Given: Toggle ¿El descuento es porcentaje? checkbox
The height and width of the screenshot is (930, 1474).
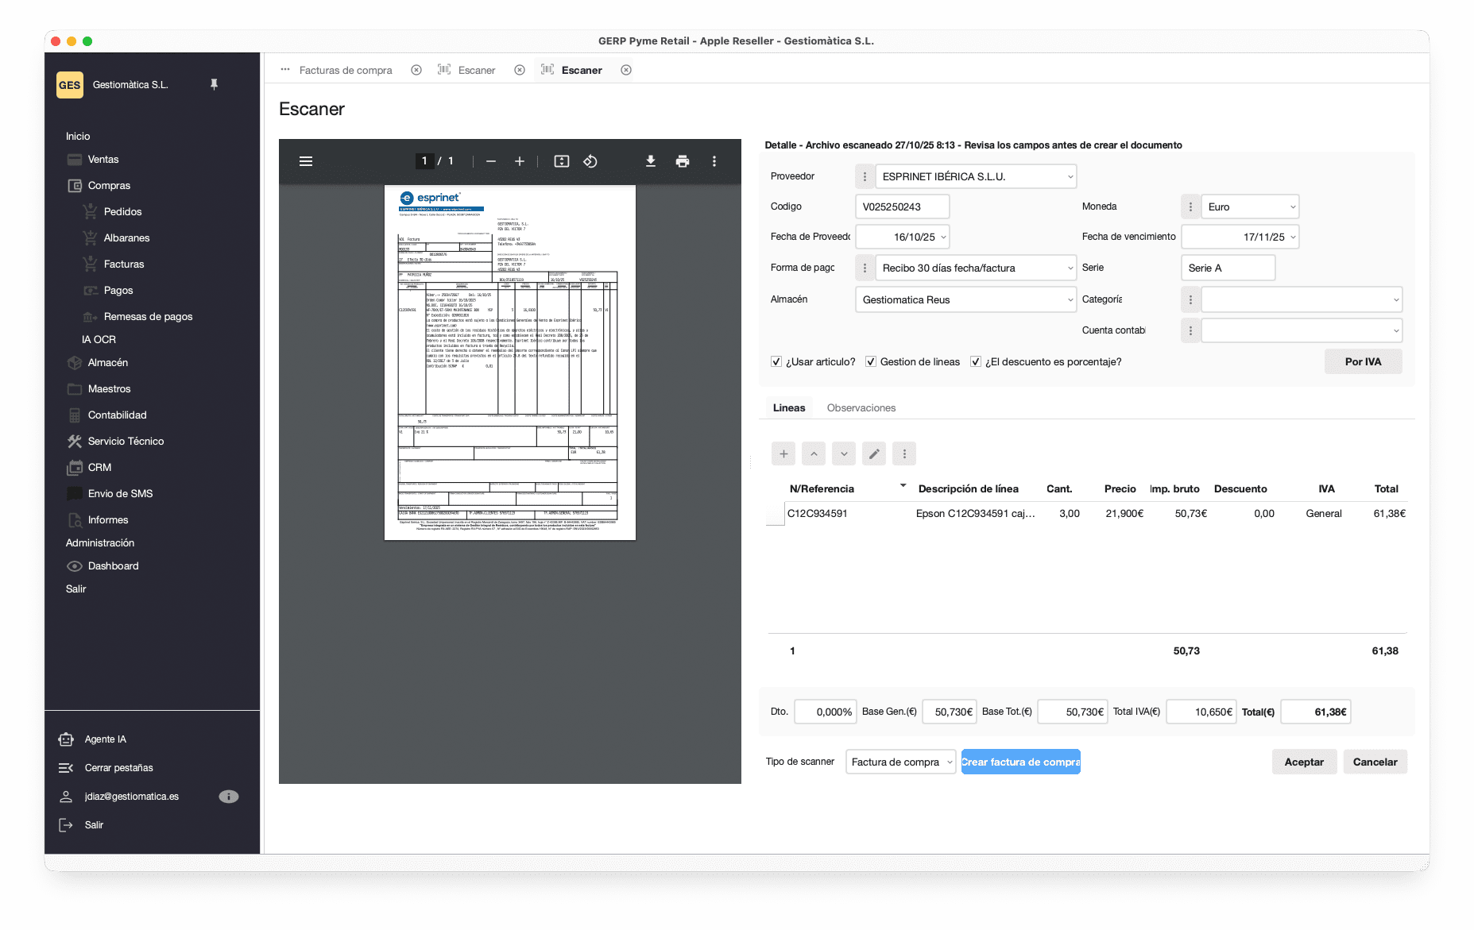Looking at the screenshot, I should (976, 361).
